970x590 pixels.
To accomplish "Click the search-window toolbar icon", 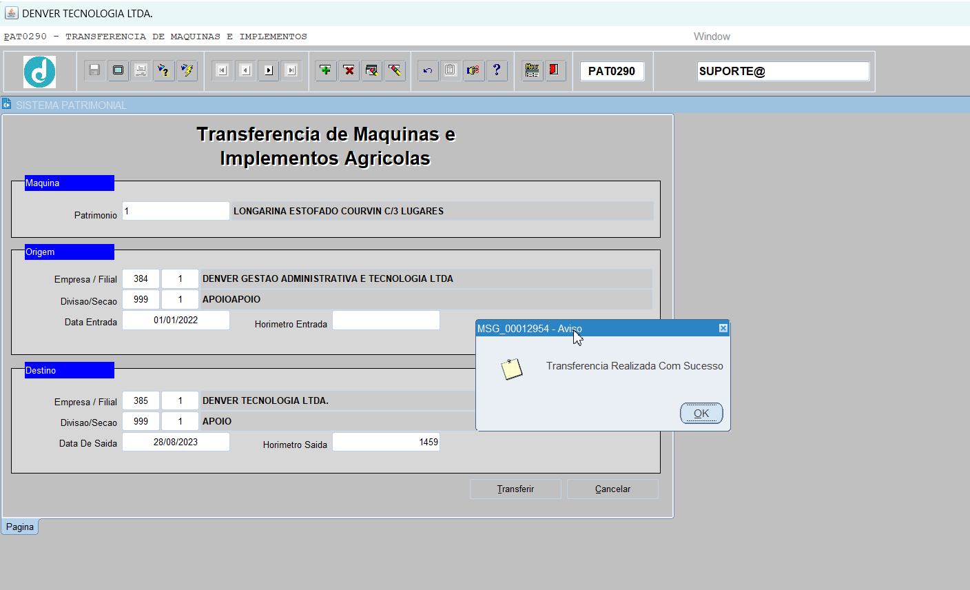I will (x=372, y=70).
